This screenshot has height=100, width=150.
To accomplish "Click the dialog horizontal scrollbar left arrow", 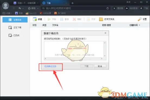I will pos(46,59).
